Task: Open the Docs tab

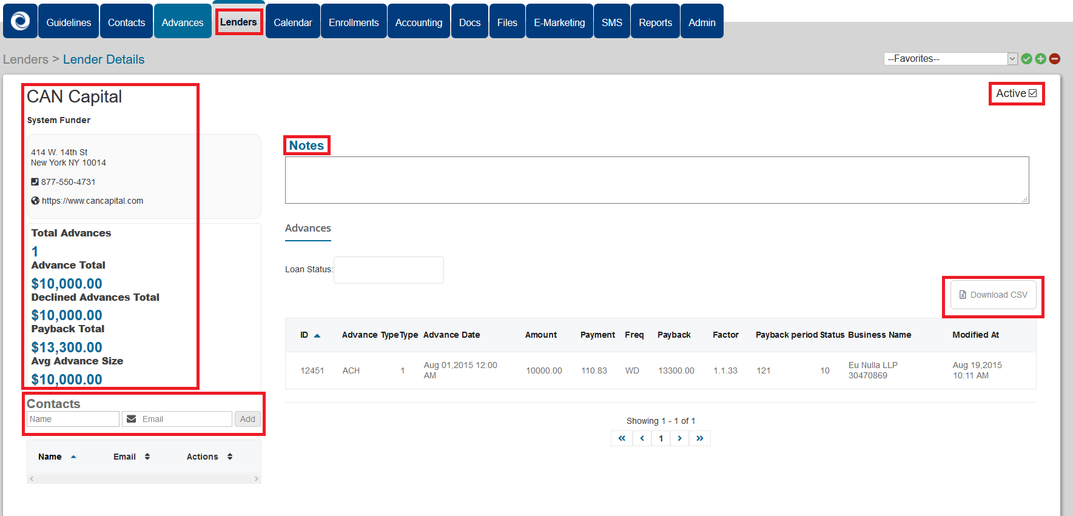Action: click(x=469, y=22)
